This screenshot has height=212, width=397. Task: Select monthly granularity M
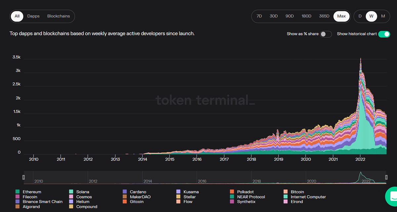383,16
